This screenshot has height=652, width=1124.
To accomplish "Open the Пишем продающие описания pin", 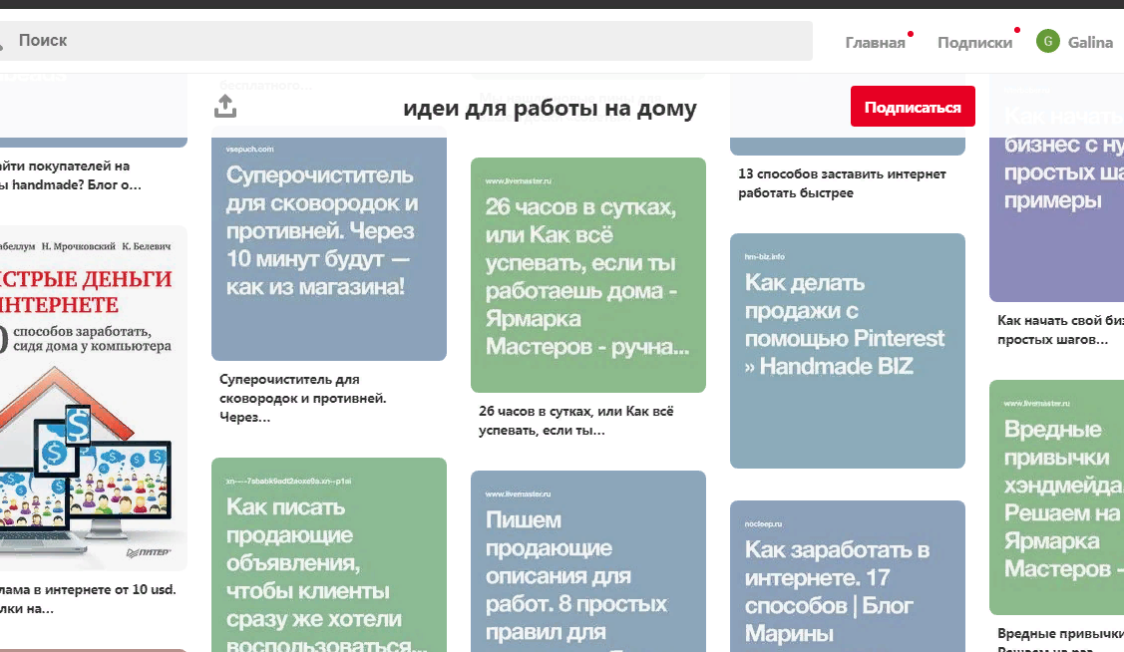I will click(x=587, y=561).
